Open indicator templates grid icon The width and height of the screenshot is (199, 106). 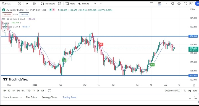click(59, 4)
